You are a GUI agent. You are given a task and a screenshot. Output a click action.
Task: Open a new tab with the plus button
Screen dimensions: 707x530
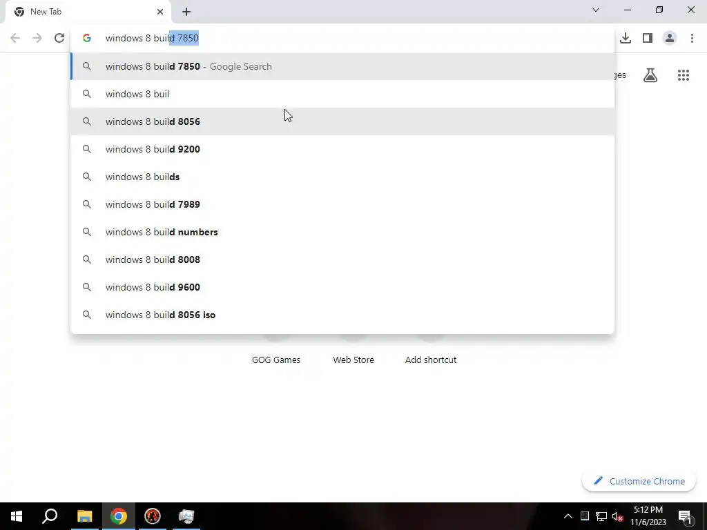[186, 12]
